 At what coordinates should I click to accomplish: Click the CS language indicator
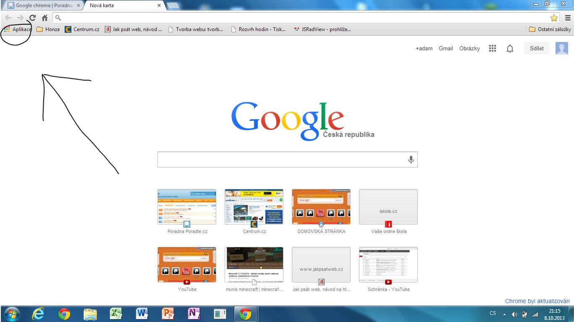493,314
